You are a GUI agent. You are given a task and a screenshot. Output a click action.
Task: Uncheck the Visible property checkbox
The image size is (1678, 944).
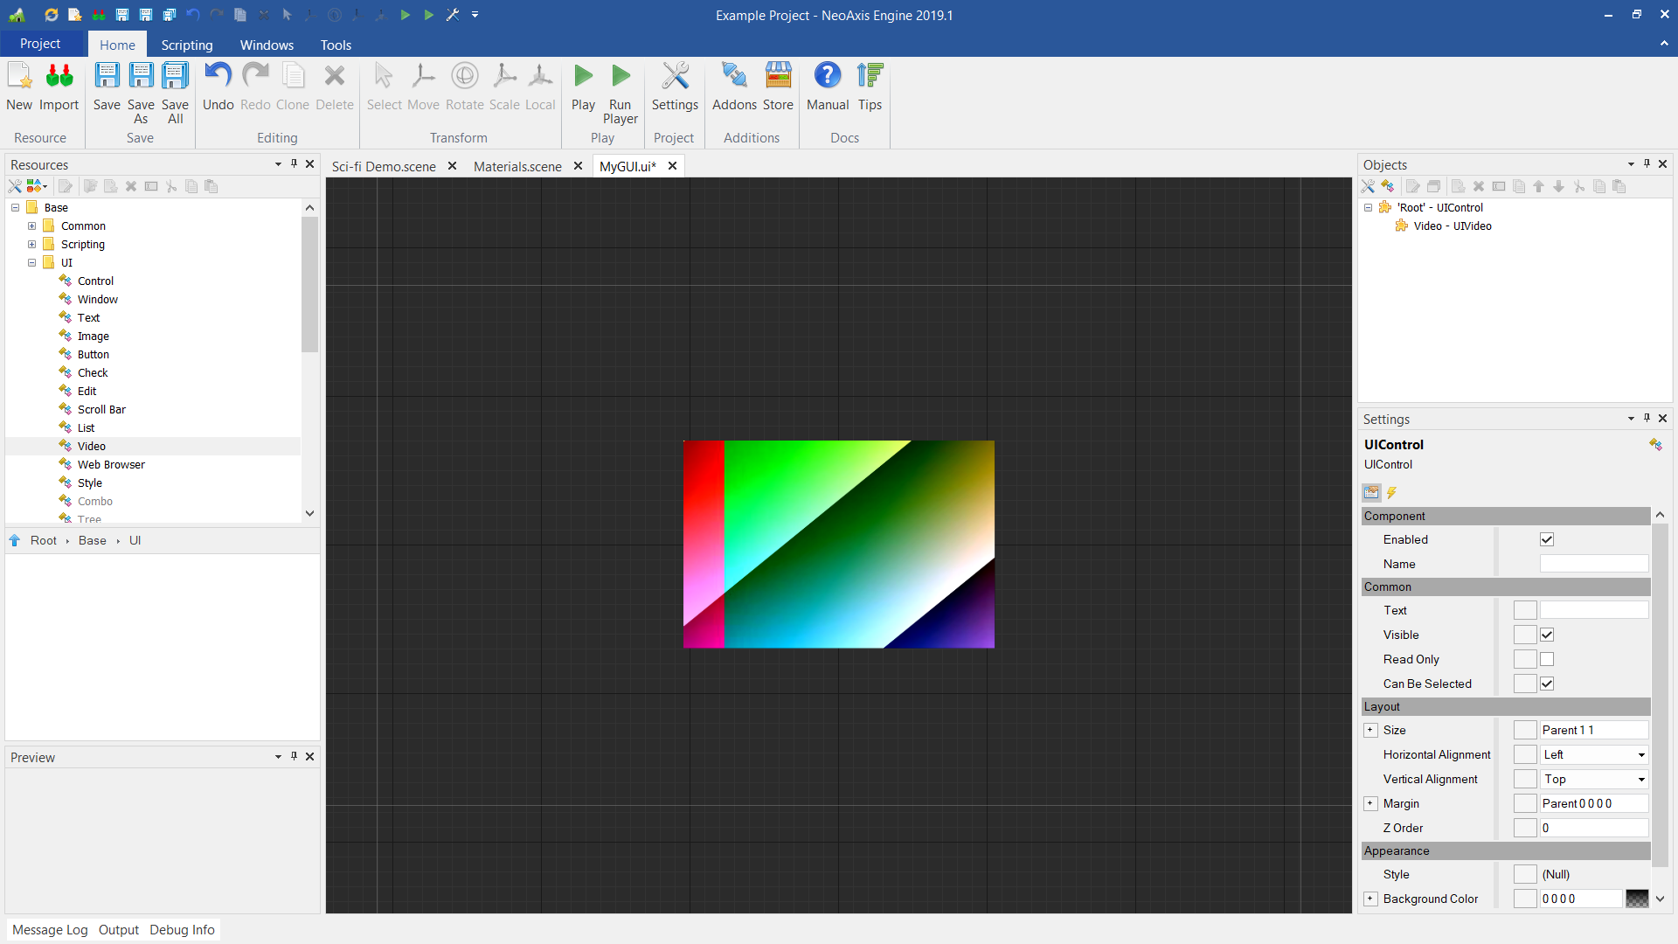1548,635
